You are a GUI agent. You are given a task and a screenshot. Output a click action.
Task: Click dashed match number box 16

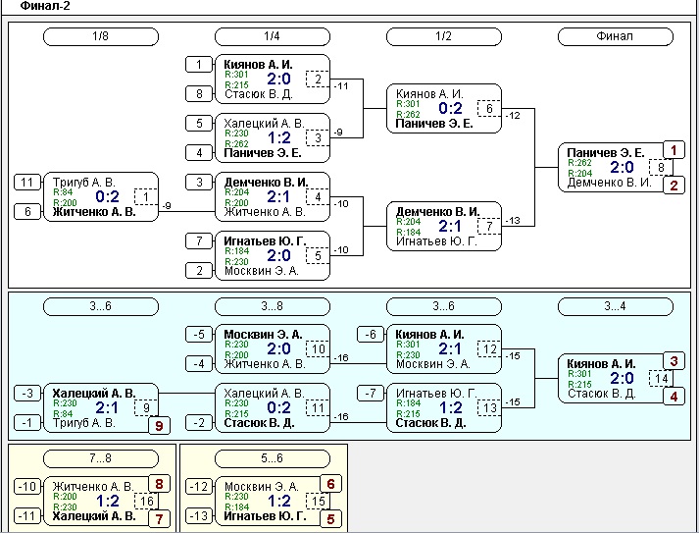[146, 501]
